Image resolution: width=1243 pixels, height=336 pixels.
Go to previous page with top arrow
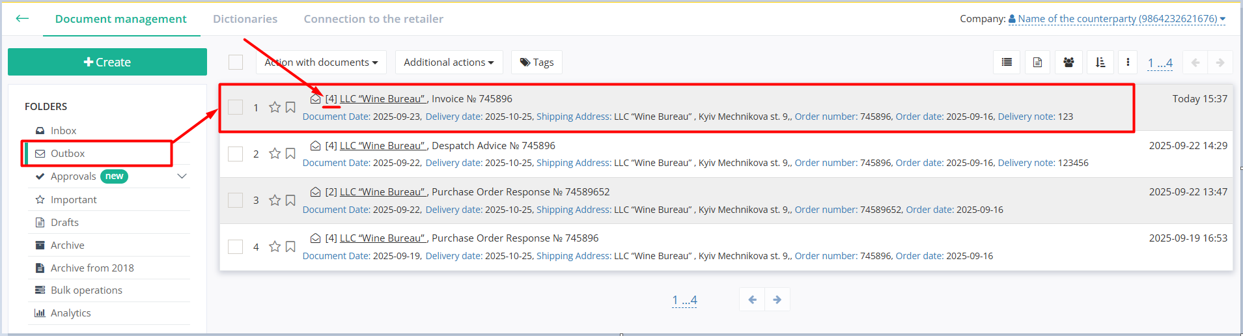[x=1195, y=63]
